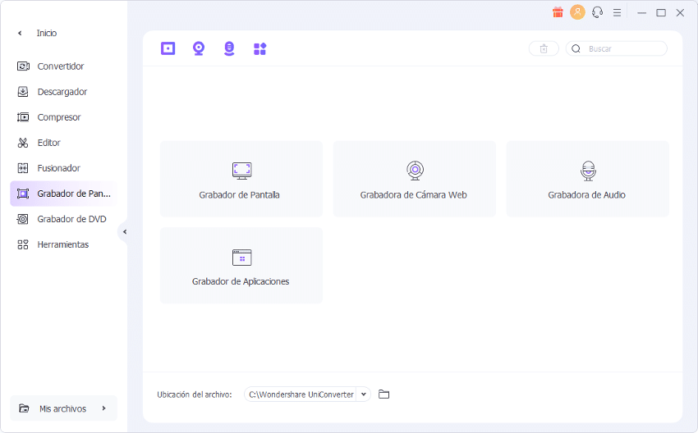Click the Buscar search field
The height and width of the screenshot is (433, 698).
pos(624,49)
